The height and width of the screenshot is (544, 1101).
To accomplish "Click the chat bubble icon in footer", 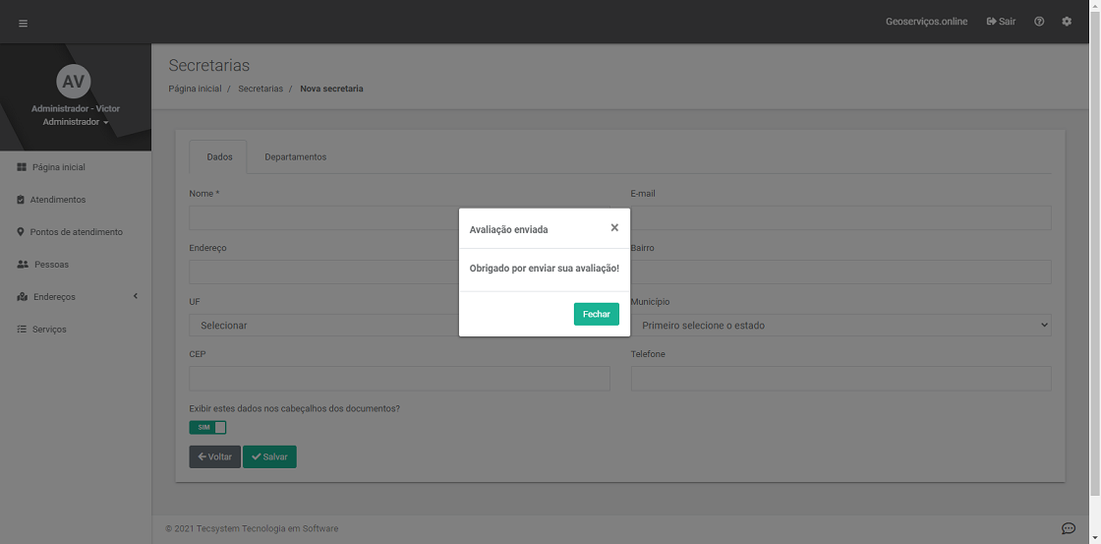I will coord(1069,528).
